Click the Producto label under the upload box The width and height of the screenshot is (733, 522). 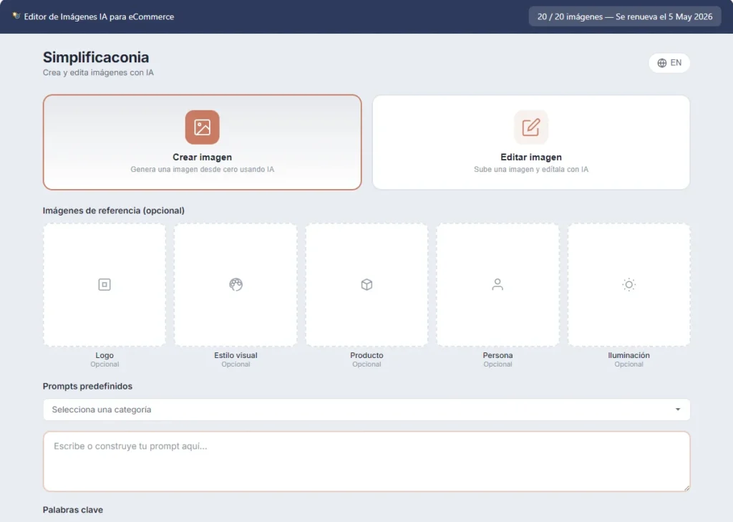(366, 355)
